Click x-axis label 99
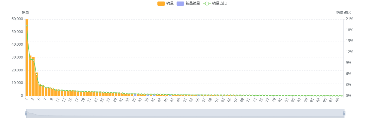Image resolution: width=384 pixels, height=120 pixels. coord(337,100)
